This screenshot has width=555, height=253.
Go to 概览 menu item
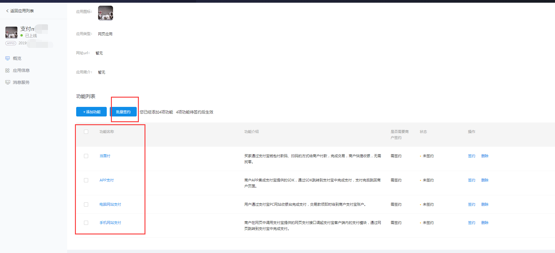click(17, 58)
